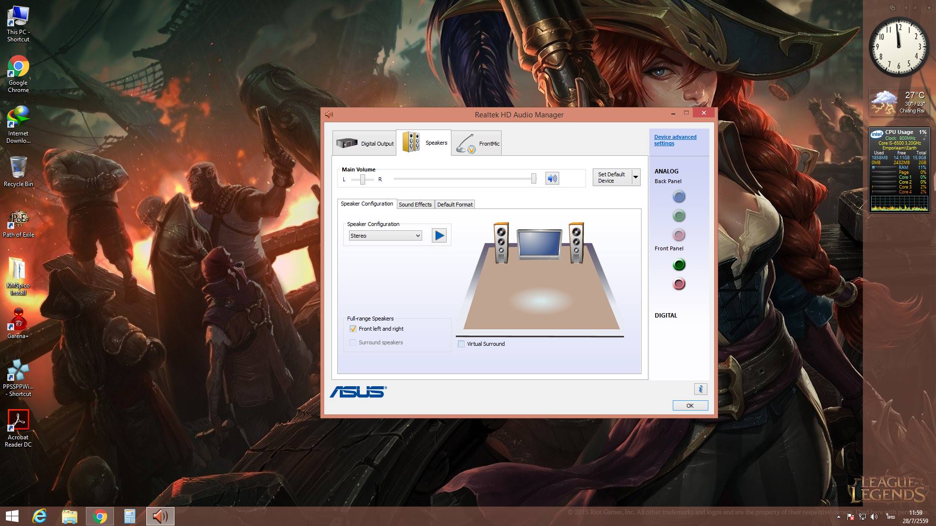Click the red front panel jack
The width and height of the screenshot is (936, 526).
click(x=679, y=284)
